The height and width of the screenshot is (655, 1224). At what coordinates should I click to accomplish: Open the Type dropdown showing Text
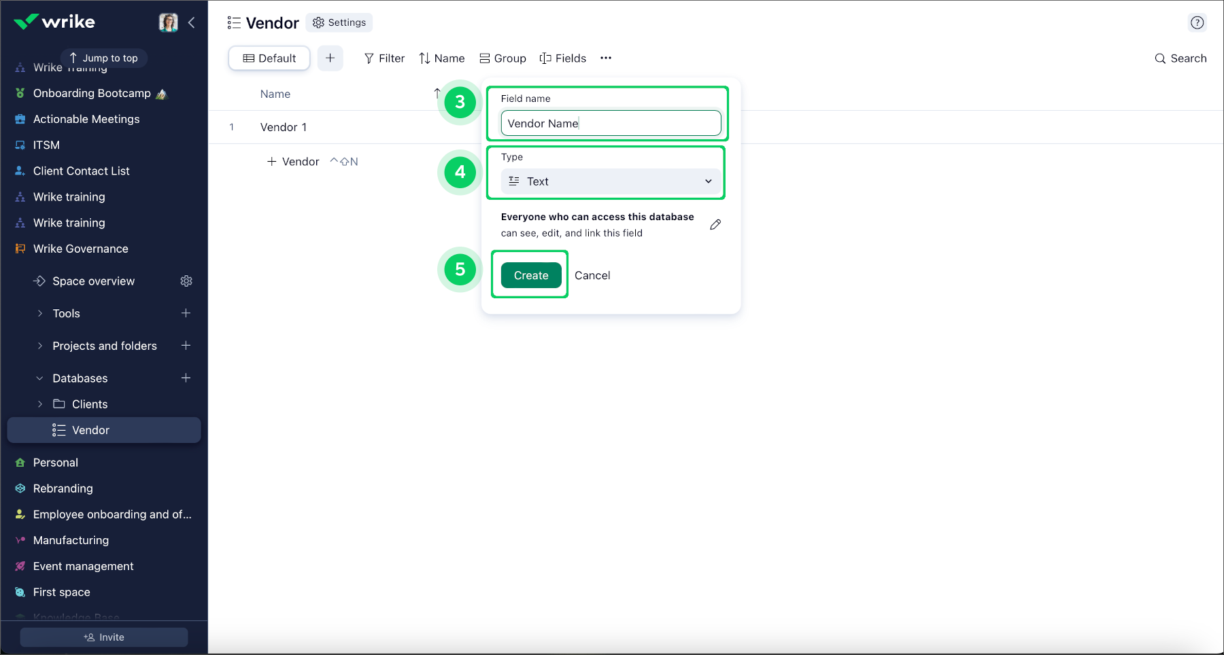(610, 181)
